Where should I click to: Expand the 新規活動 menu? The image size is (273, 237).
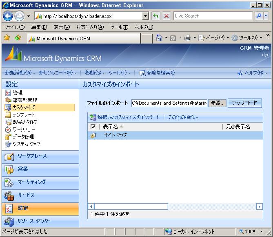pos(20,73)
